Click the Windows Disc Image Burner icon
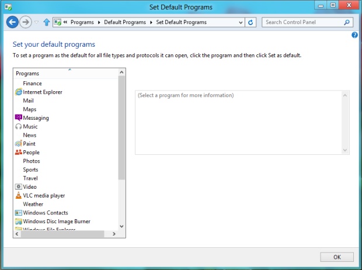 point(19,221)
